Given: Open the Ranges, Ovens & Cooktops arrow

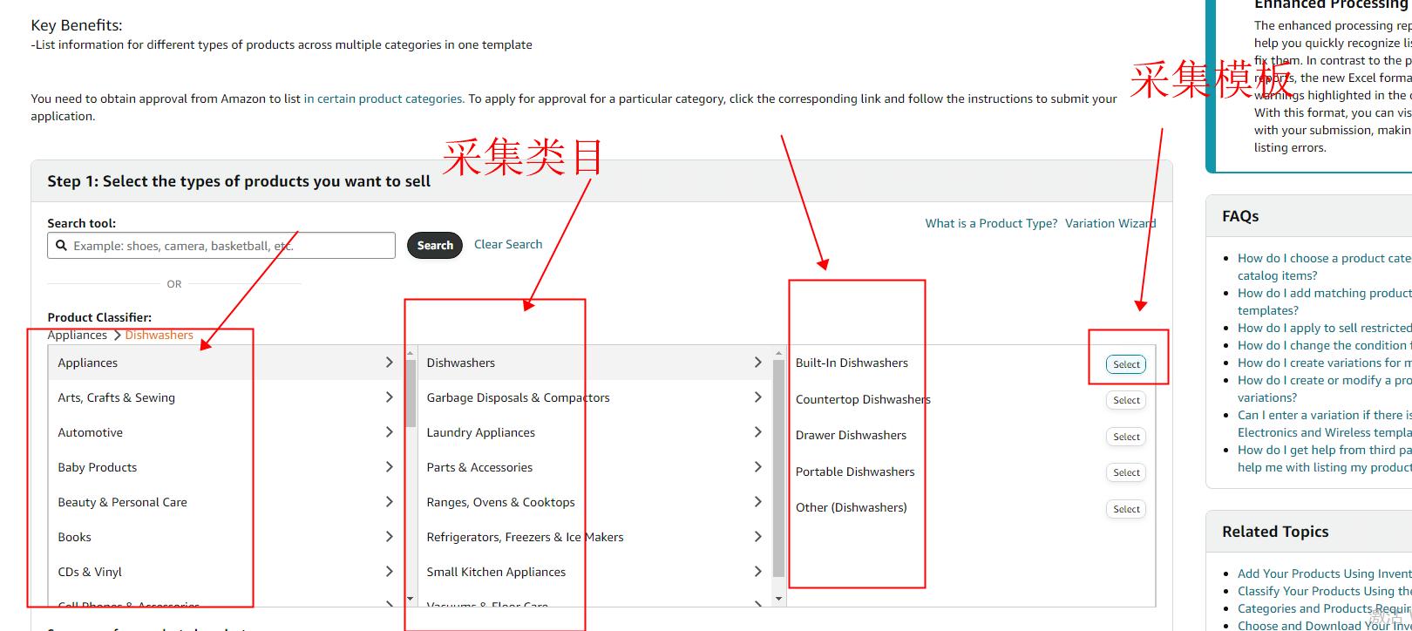Looking at the screenshot, I should (758, 502).
